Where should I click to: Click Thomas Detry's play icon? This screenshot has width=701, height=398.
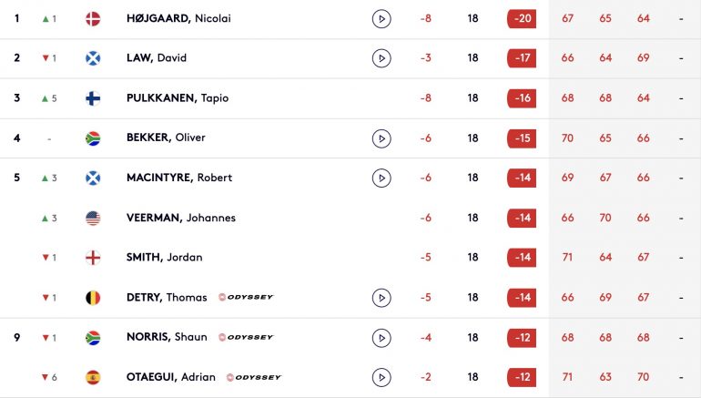pos(381,298)
